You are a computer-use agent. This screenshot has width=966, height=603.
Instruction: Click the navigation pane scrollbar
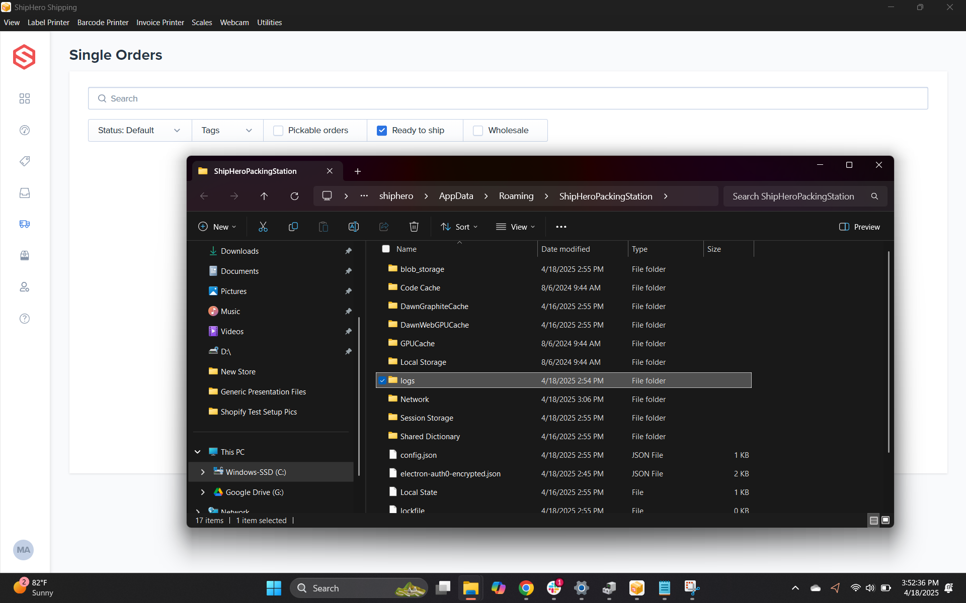(x=359, y=396)
